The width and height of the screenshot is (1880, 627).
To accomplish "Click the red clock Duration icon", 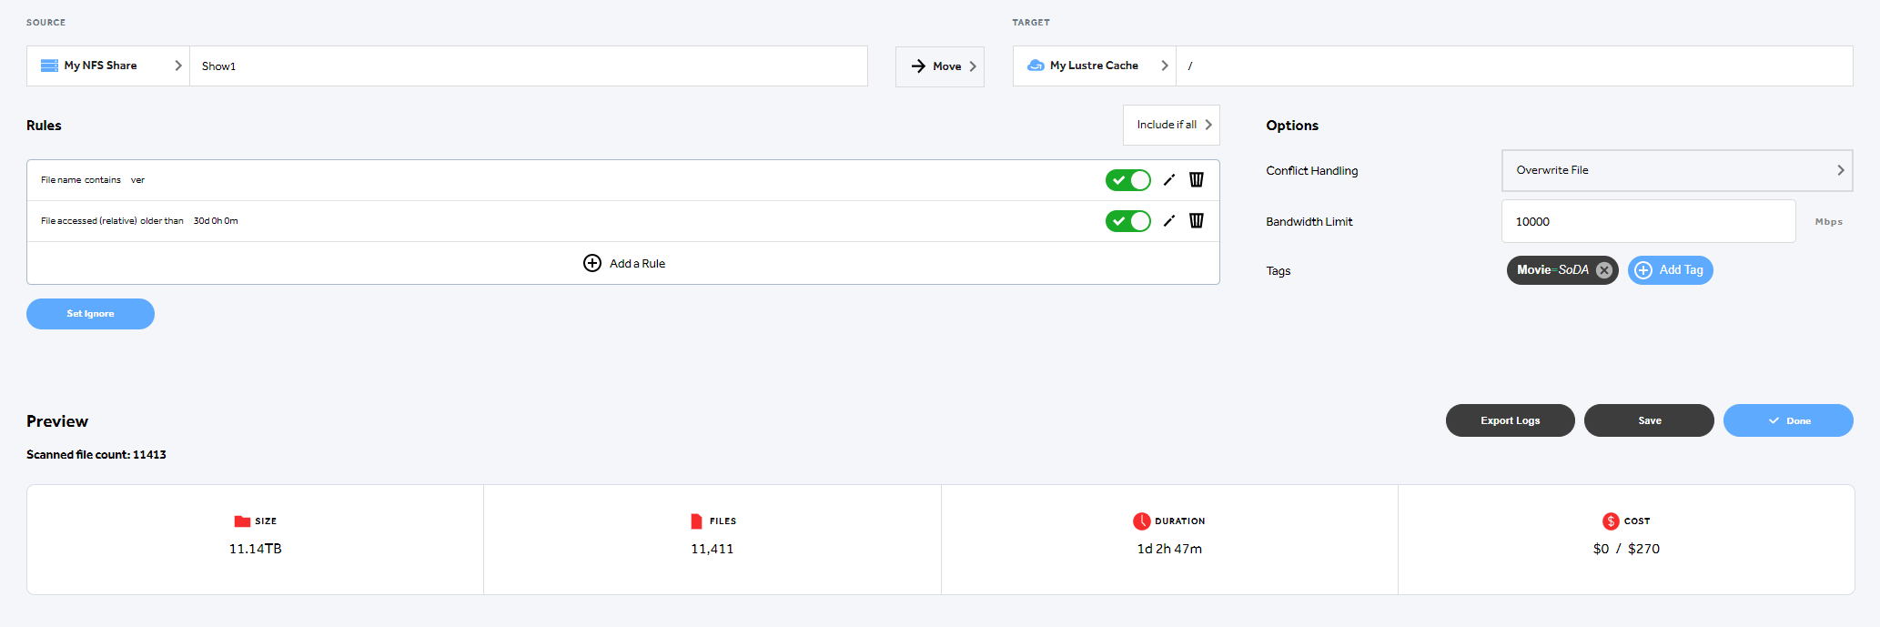I will 1142,521.
